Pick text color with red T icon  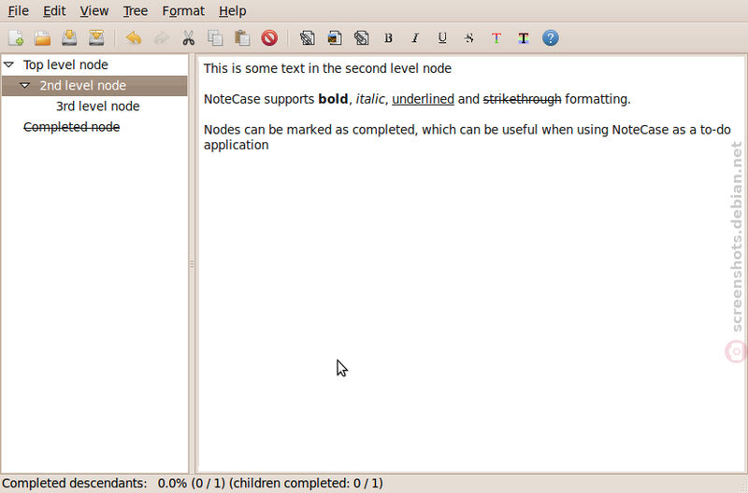pos(496,37)
